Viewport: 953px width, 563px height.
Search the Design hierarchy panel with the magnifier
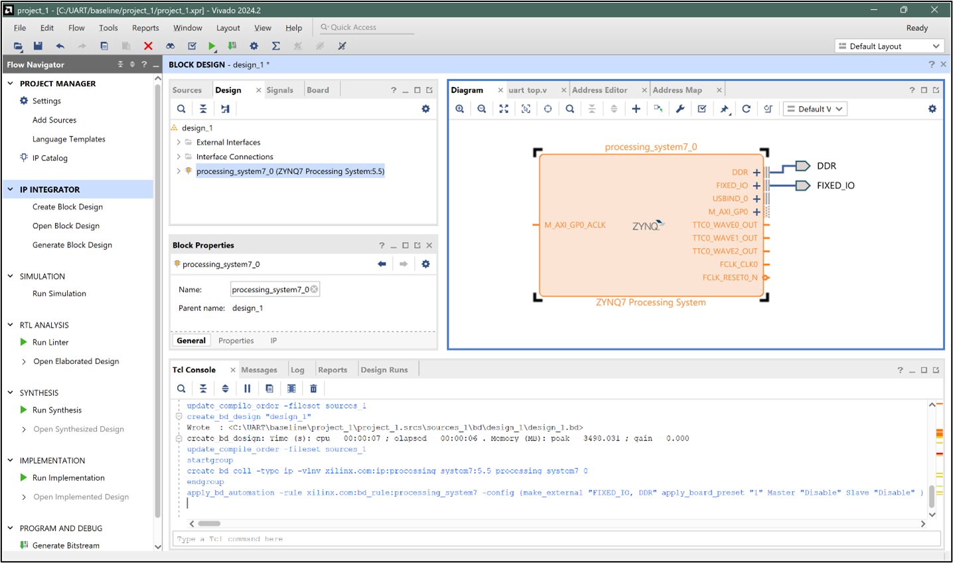181,109
